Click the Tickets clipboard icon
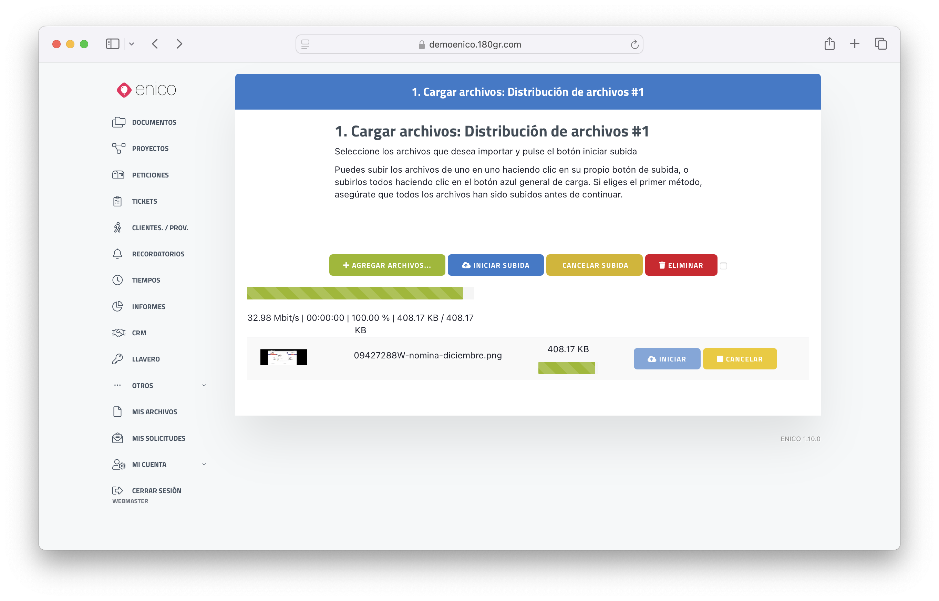Image resolution: width=939 pixels, height=601 pixels. coord(117,201)
